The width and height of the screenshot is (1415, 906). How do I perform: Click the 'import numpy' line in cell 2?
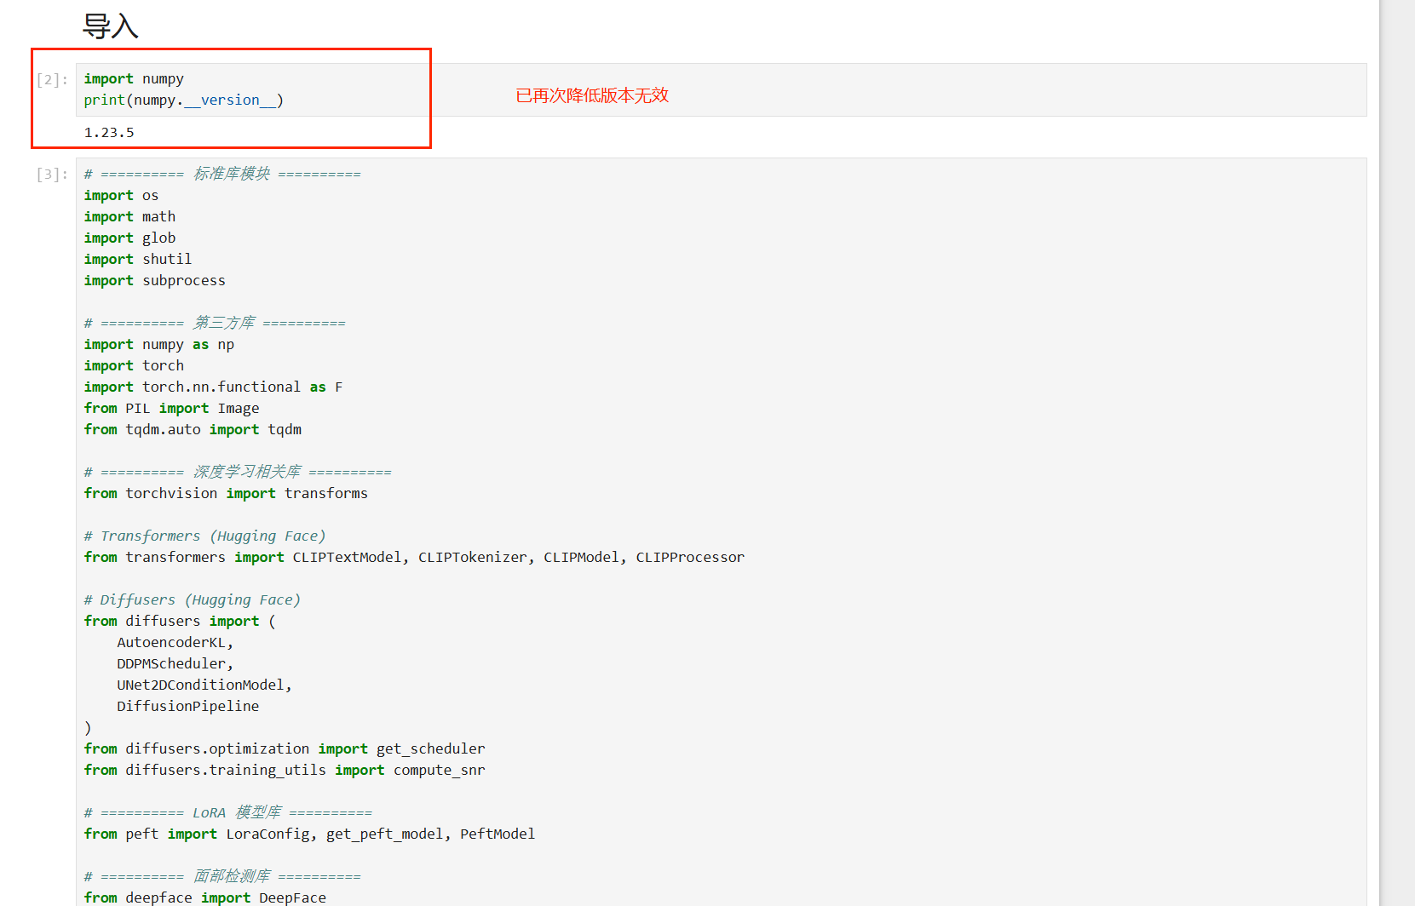tap(134, 79)
